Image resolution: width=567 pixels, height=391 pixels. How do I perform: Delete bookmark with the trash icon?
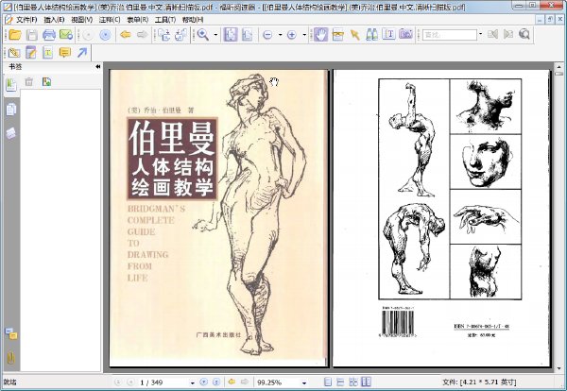pyautogui.click(x=29, y=82)
